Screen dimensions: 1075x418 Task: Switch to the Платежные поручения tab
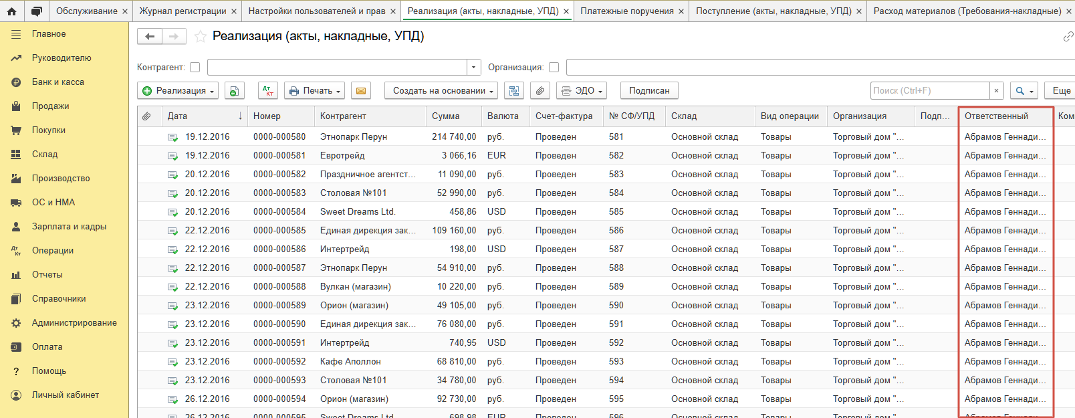coord(626,11)
